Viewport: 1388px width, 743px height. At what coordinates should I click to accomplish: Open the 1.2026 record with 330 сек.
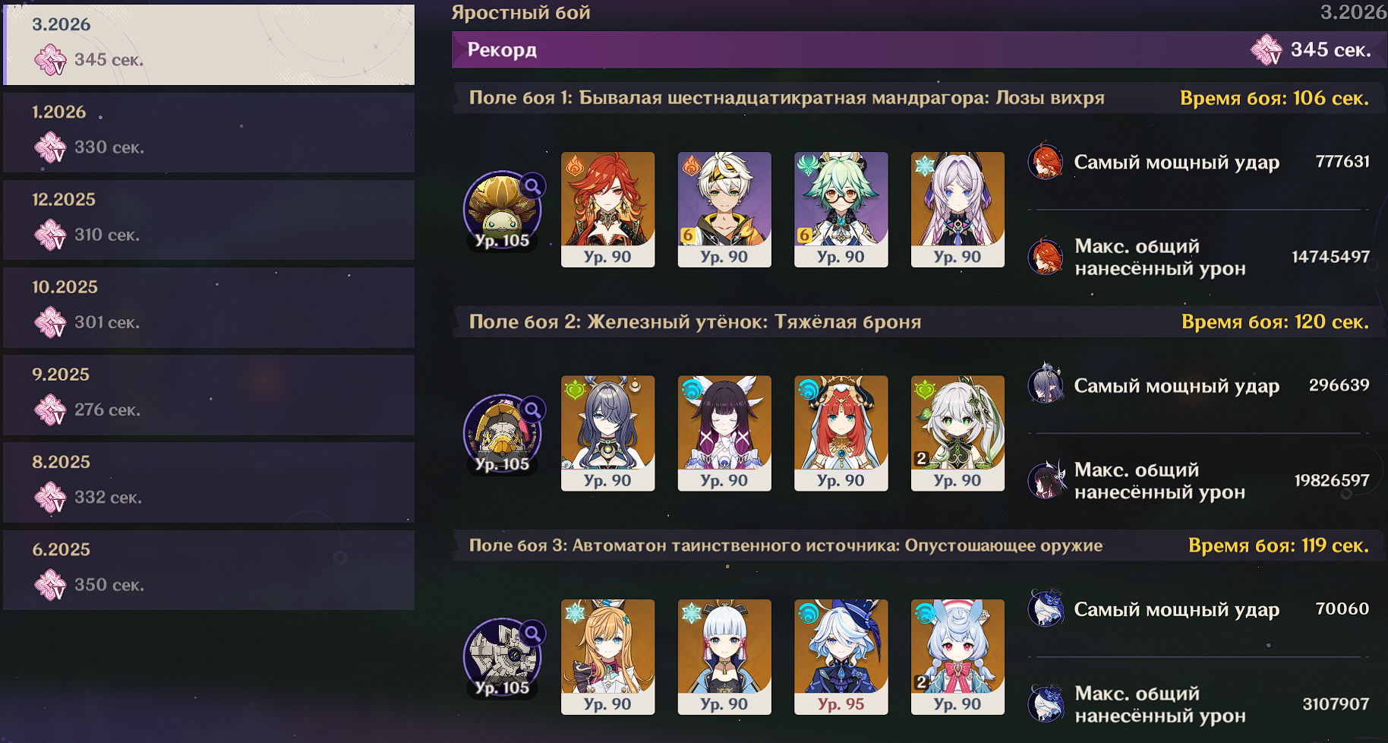209,132
